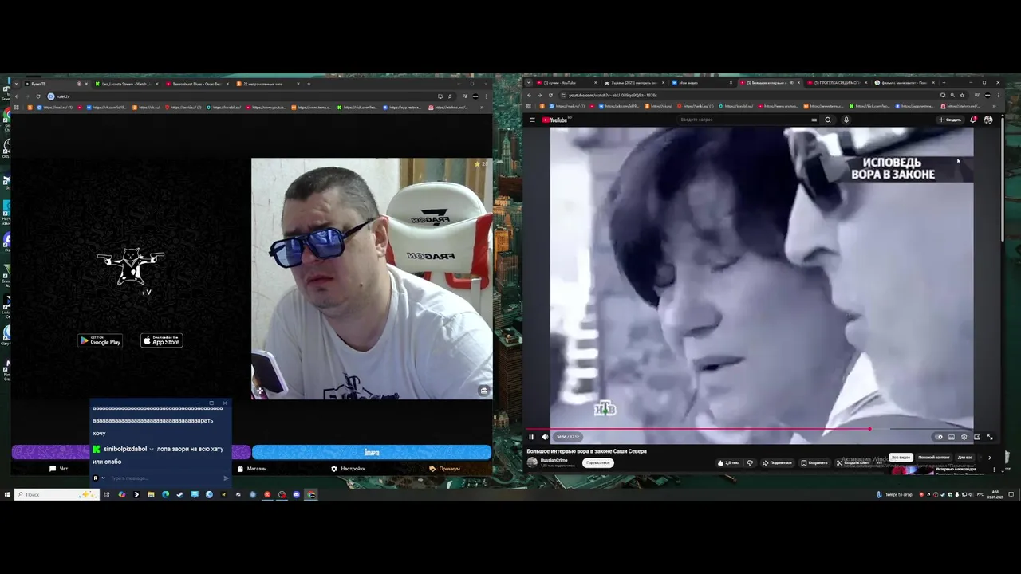Open tab search dropdown in right browser
The width and height of the screenshot is (1021, 574).
pos(529,83)
